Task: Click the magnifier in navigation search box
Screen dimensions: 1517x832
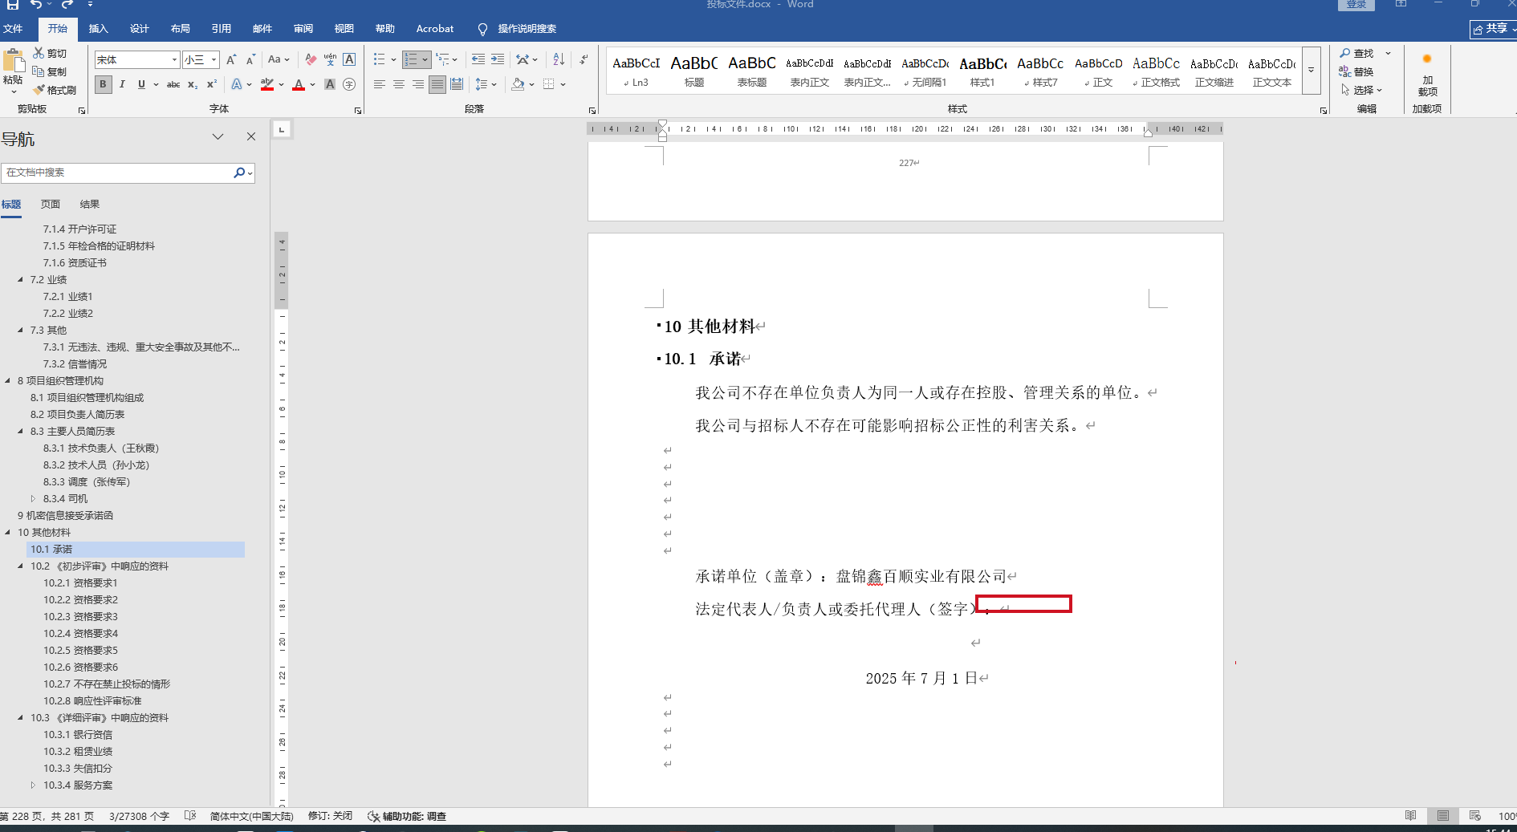Action: point(239,172)
